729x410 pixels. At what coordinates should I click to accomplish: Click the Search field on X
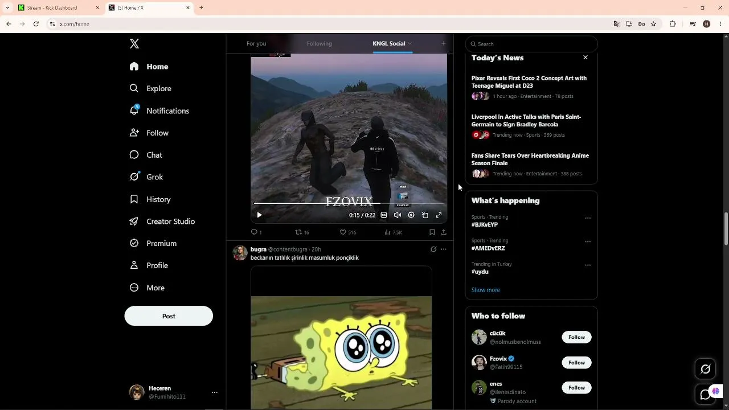[531, 44]
